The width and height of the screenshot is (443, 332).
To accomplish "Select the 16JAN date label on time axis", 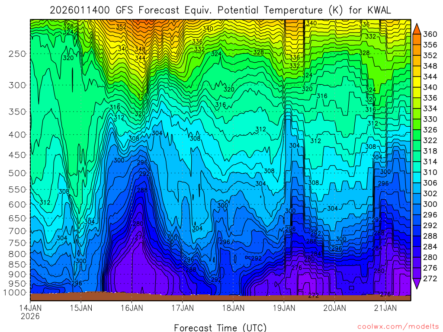I will point(132,308).
